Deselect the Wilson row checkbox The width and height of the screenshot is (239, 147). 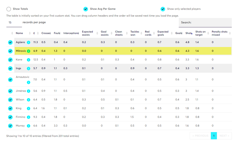pyautogui.click(x=10, y=100)
